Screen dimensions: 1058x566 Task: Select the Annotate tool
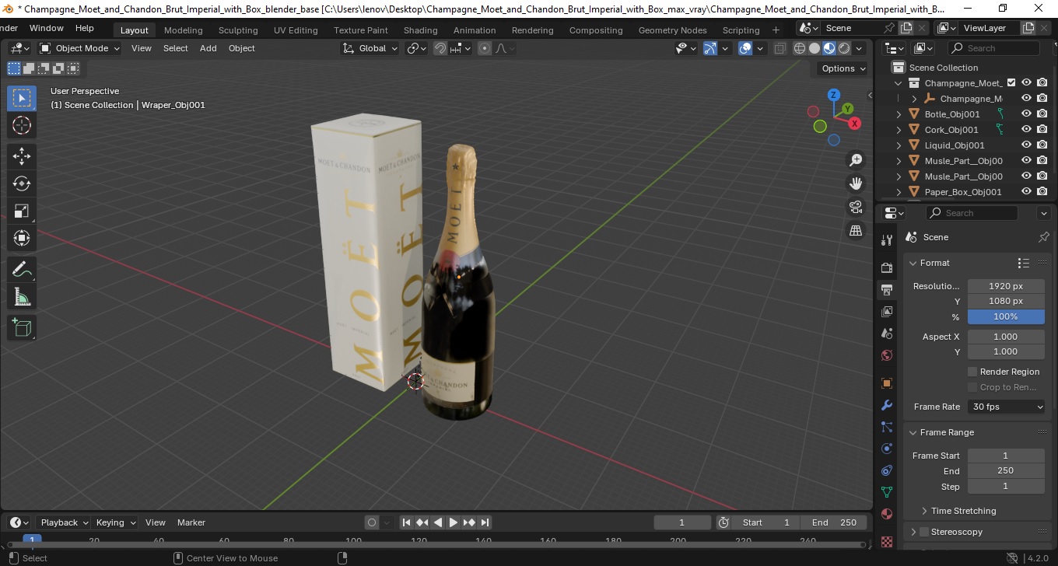22,270
